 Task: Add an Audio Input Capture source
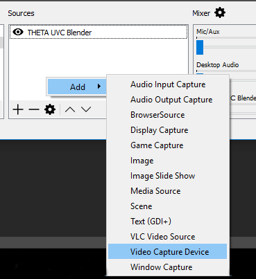(x=167, y=84)
